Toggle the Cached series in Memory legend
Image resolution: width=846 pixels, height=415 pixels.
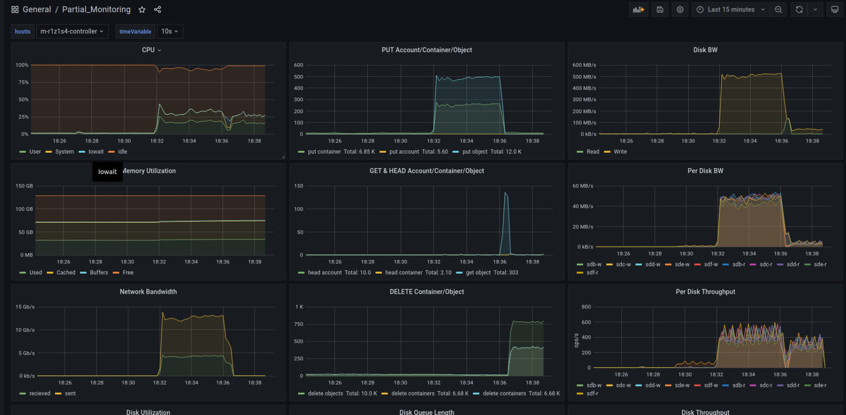(66, 272)
